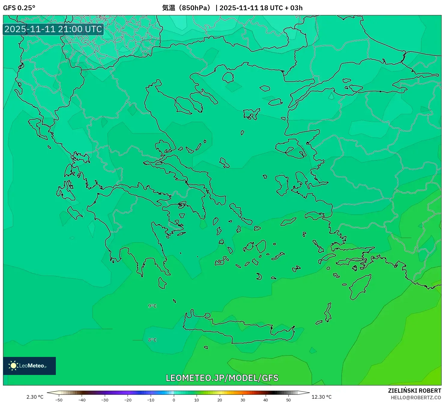This screenshot has width=444, height=402.
Task: Click the 2025-11-11 21:00 UTC timestamp badge
Action: click(x=53, y=29)
